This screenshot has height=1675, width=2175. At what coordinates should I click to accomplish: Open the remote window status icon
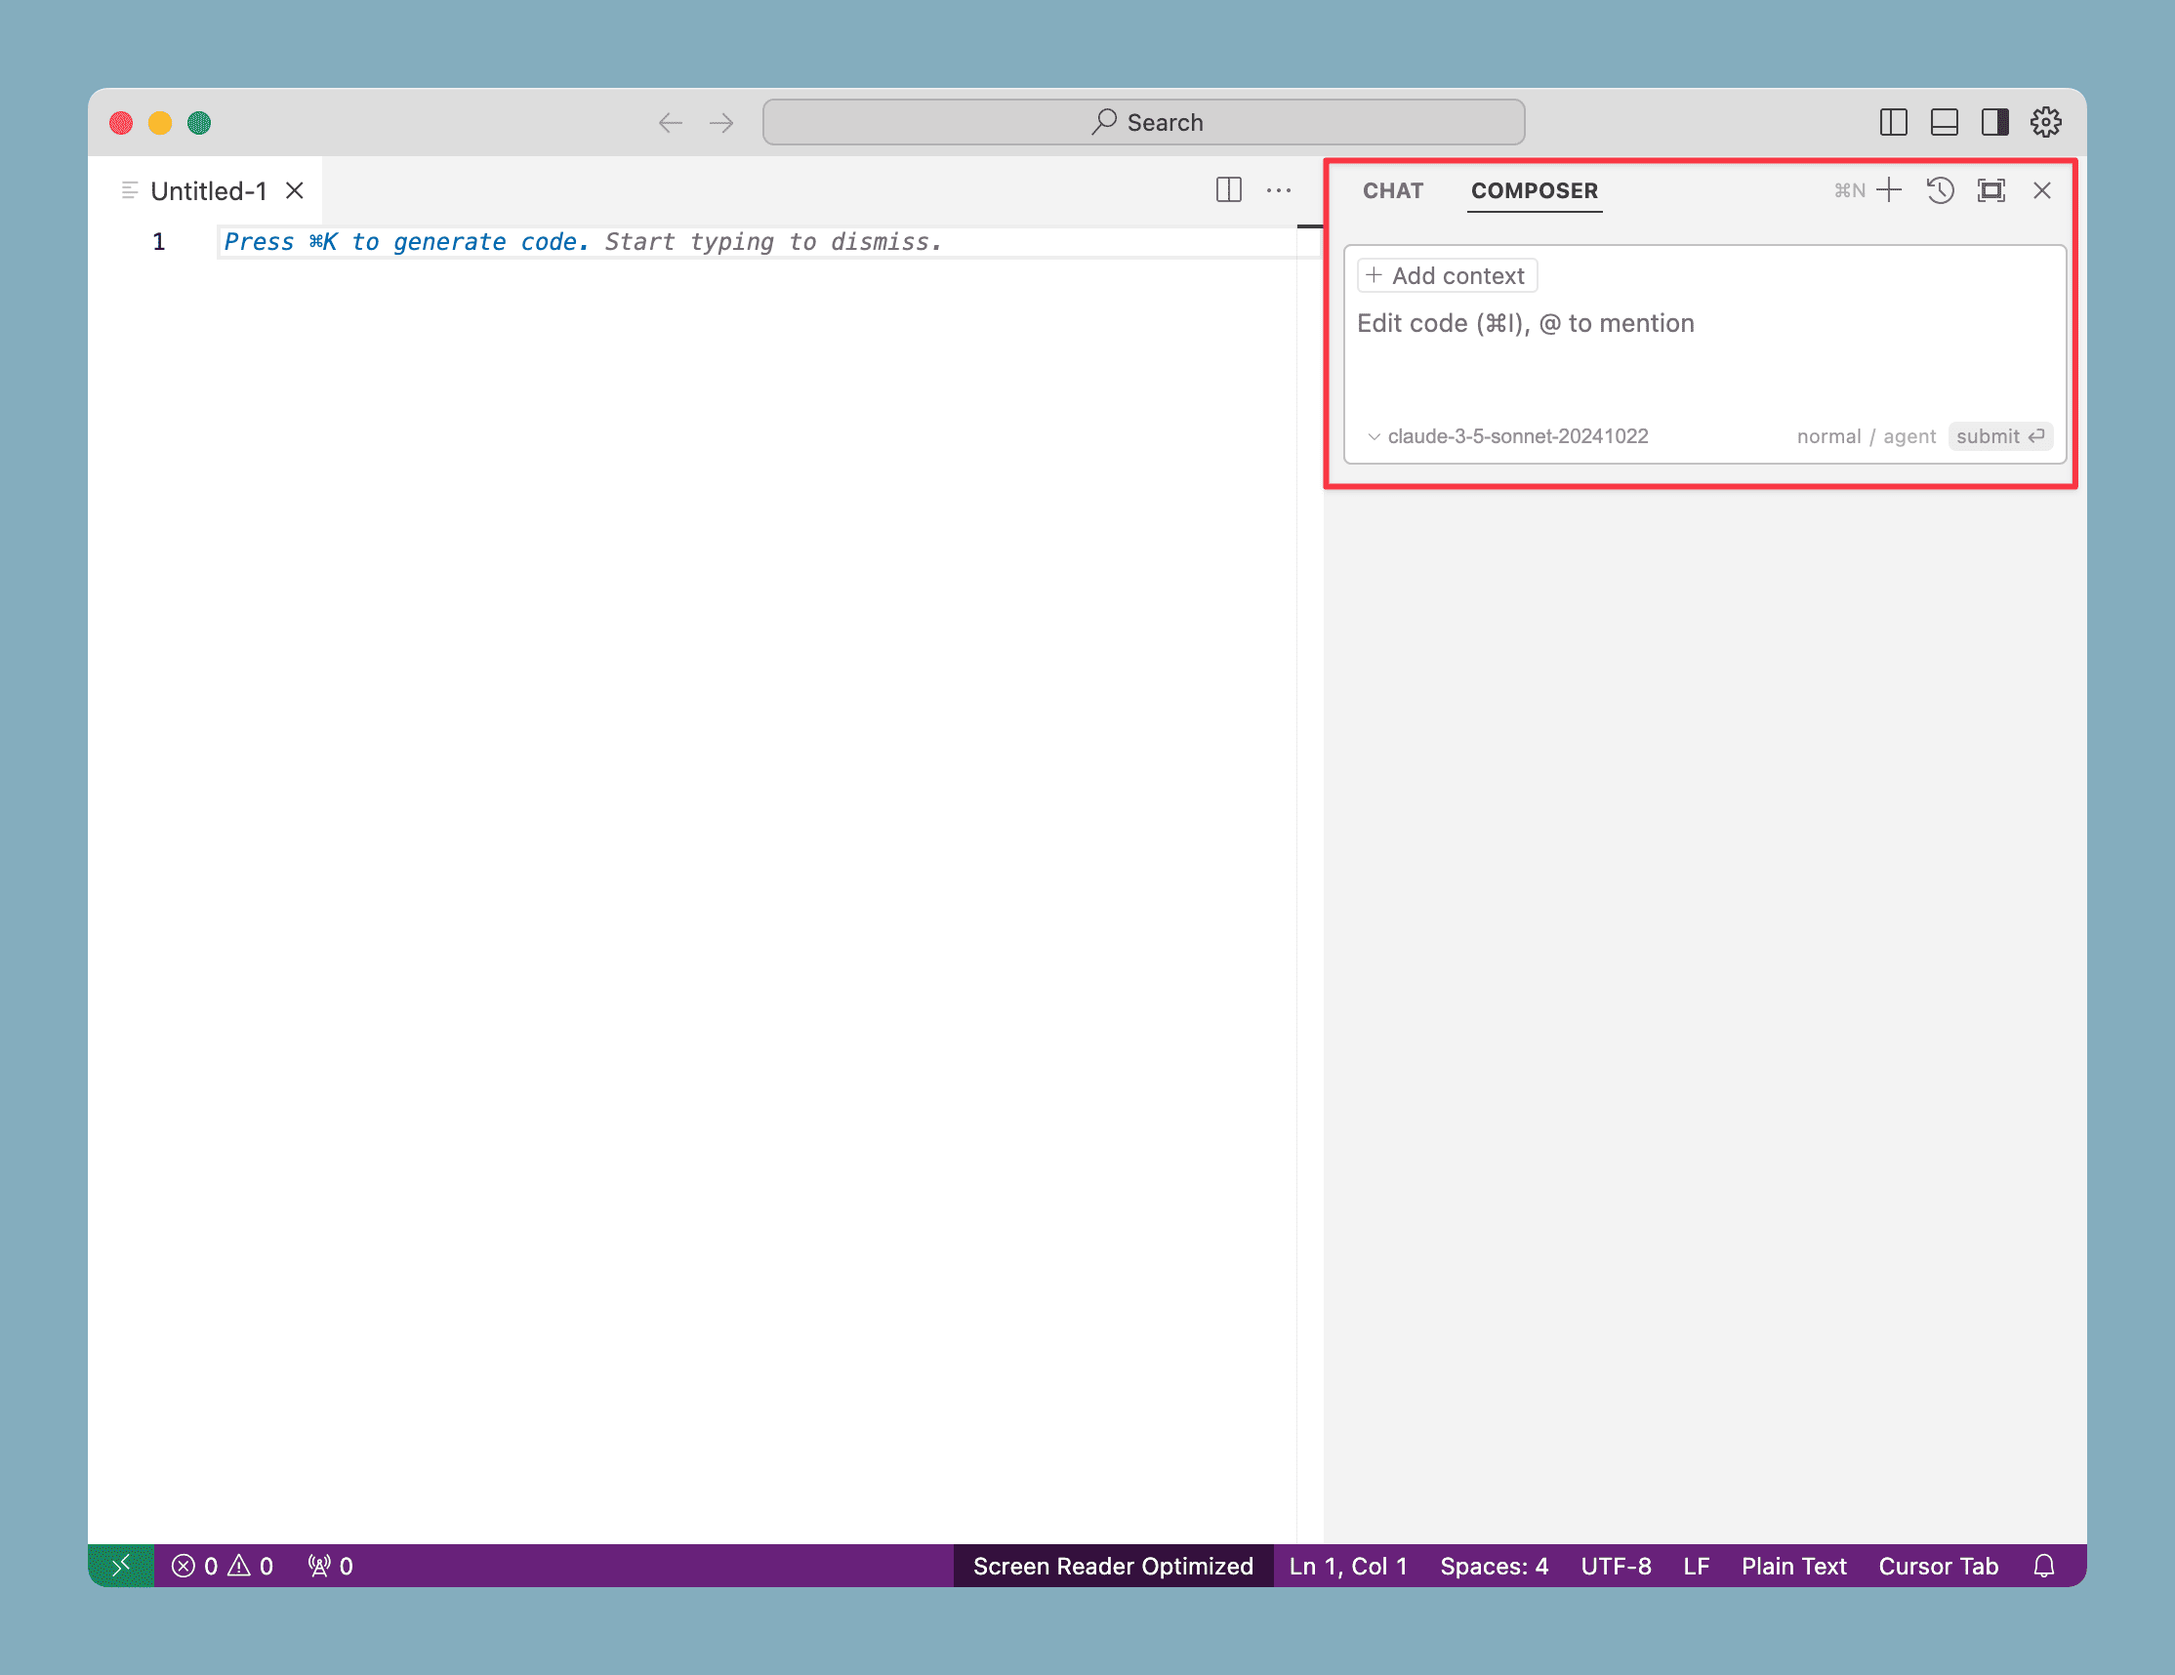point(120,1566)
